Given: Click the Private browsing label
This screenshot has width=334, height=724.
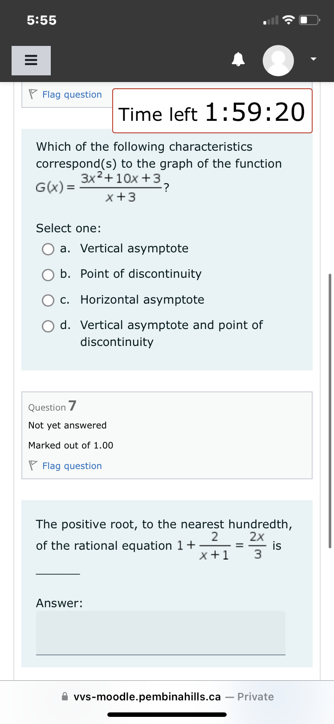Looking at the screenshot, I should pyautogui.click(x=256, y=696).
